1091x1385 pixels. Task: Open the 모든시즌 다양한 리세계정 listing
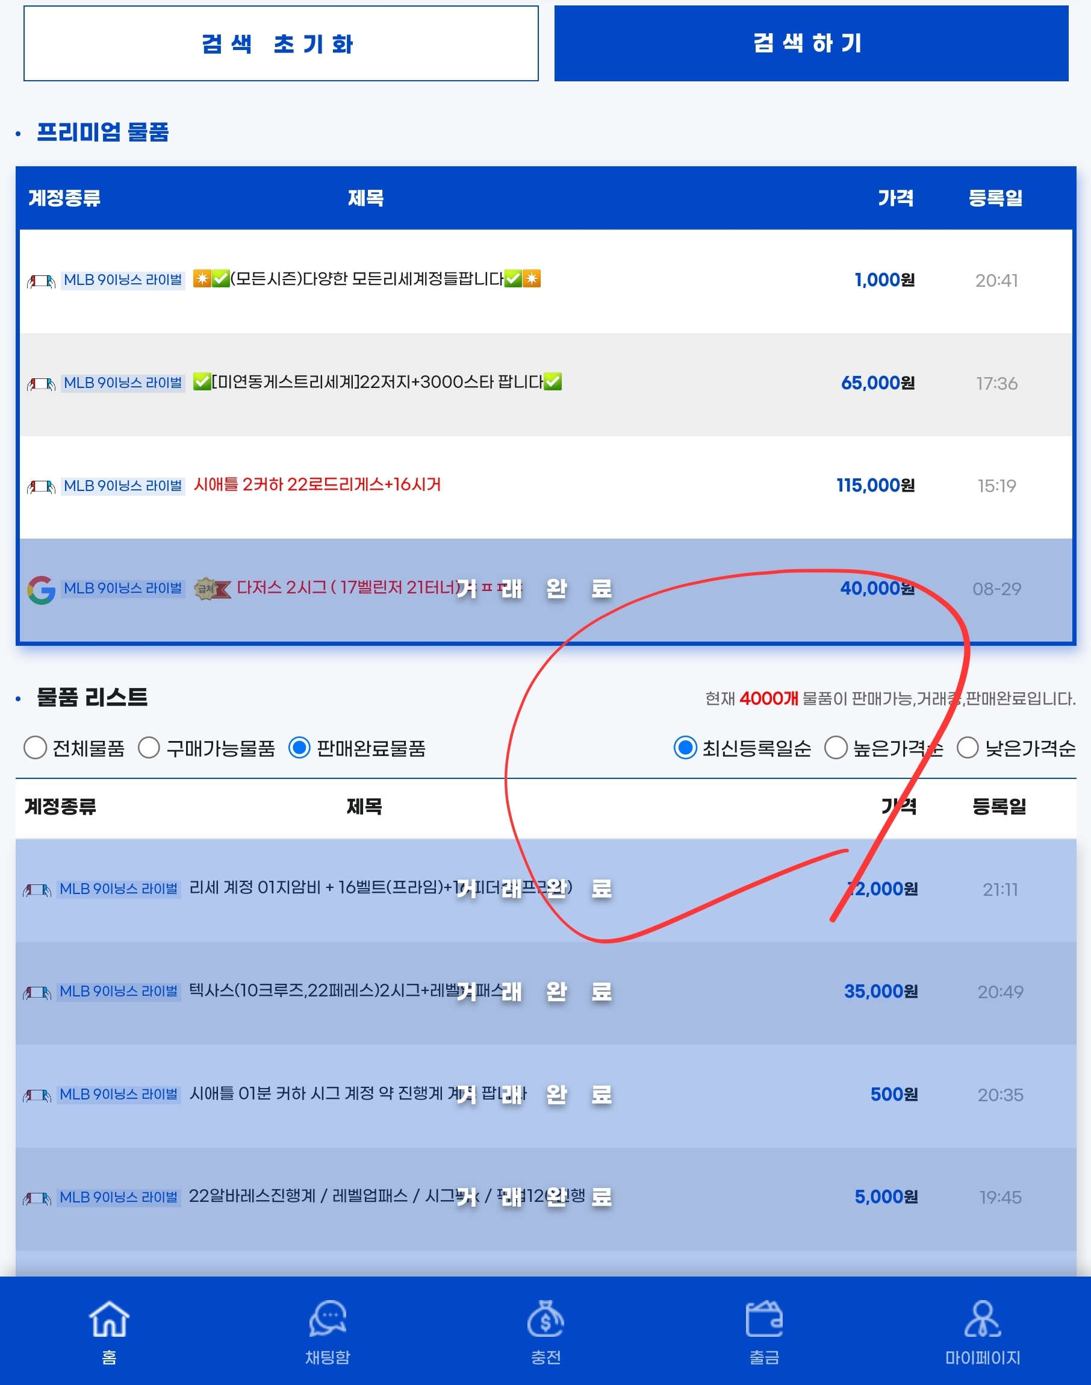pyautogui.click(x=367, y=280)
